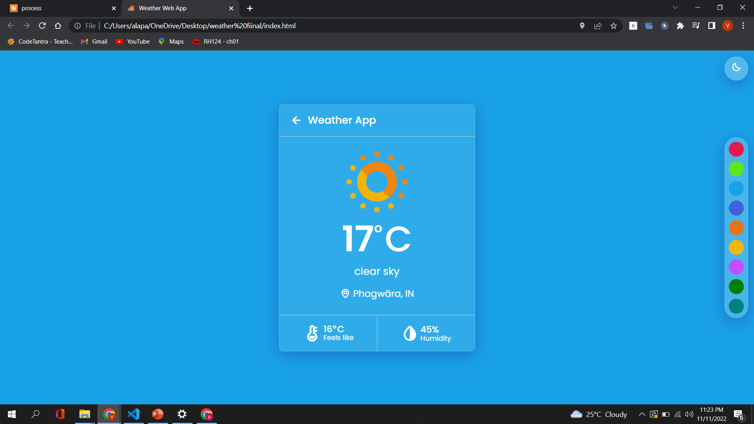This screenshot has height=424, width=754.
Task: Open the Gmail bookmark
Action: (94, 42)
